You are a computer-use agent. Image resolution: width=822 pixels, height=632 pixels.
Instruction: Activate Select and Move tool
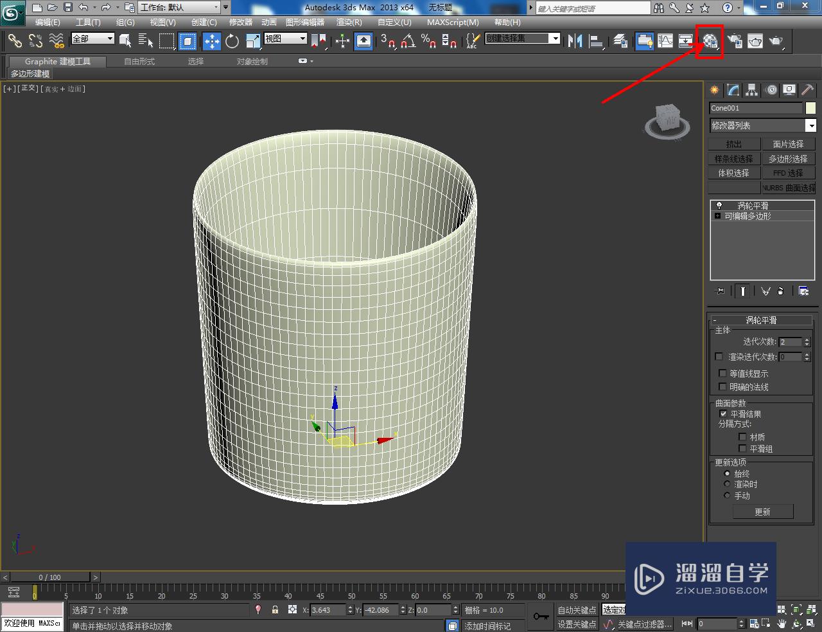tap(211, 41)
